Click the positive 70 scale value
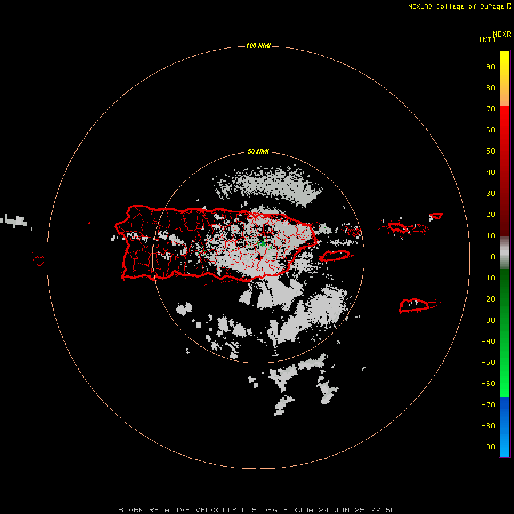The width and height of the screenshot is (514, 514). pyautogui.click(x=491, y=109)
